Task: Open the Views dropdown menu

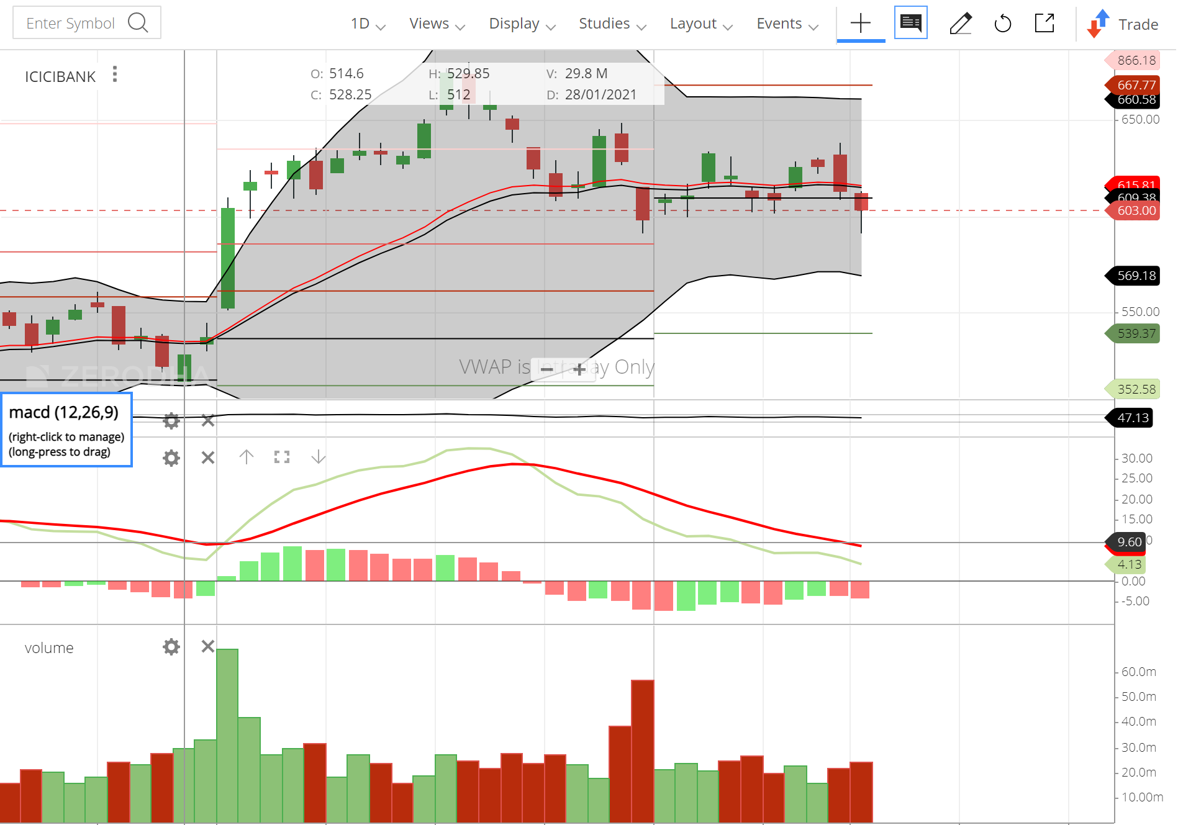Action: pos(437,24)
